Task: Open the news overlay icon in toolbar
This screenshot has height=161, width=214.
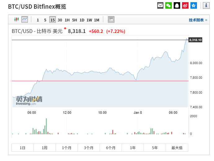Action: coord(111,20)
